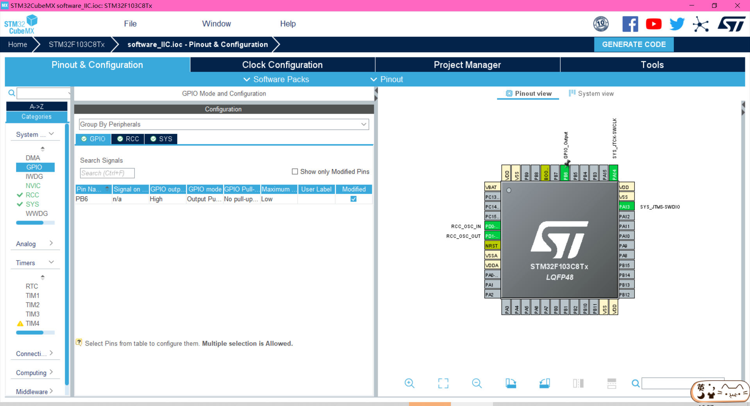The width and height of the screenshot is (750, 406).
Task: Zoom in on the pinout view
Action: click(409, 383)
